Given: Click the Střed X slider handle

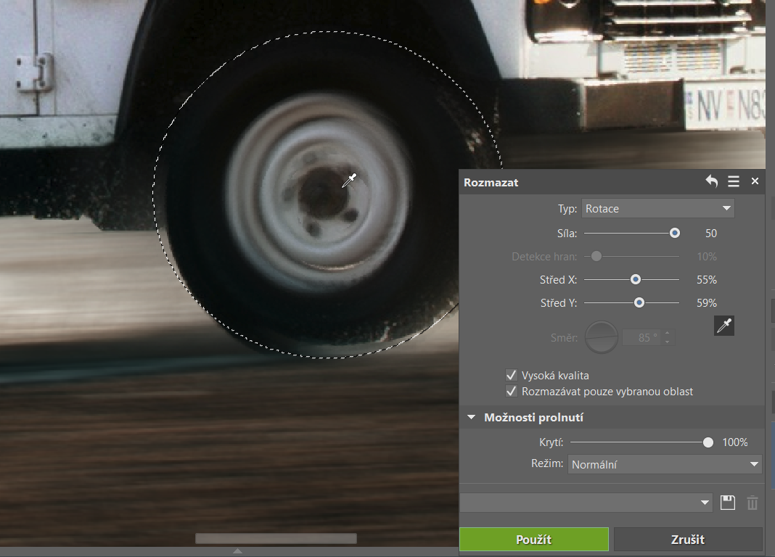Looking at the screenshot, I should coord(636,280).
